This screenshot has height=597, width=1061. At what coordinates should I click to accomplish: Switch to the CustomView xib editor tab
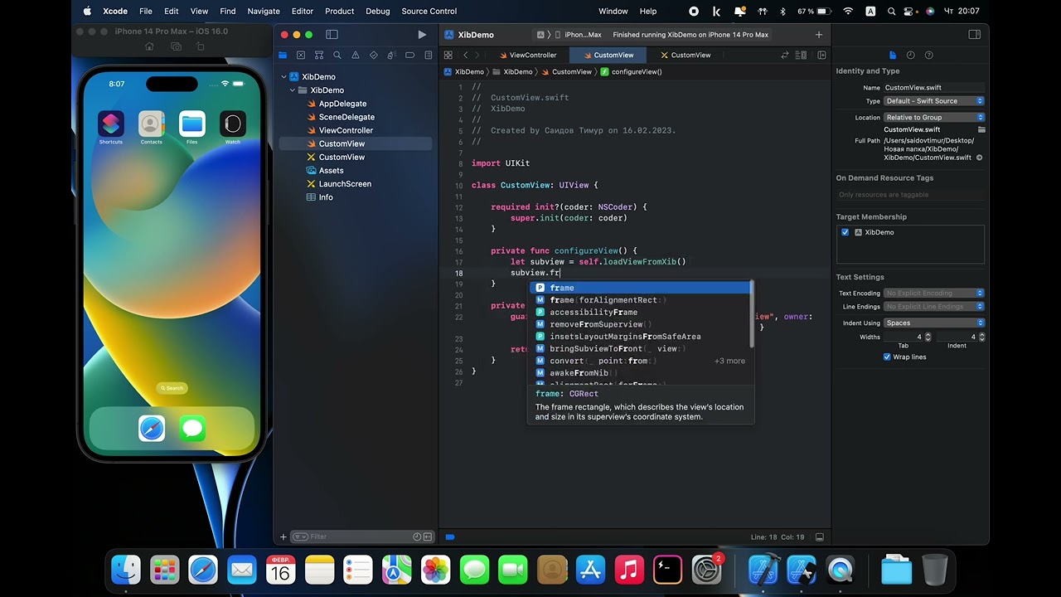[686, 55]
